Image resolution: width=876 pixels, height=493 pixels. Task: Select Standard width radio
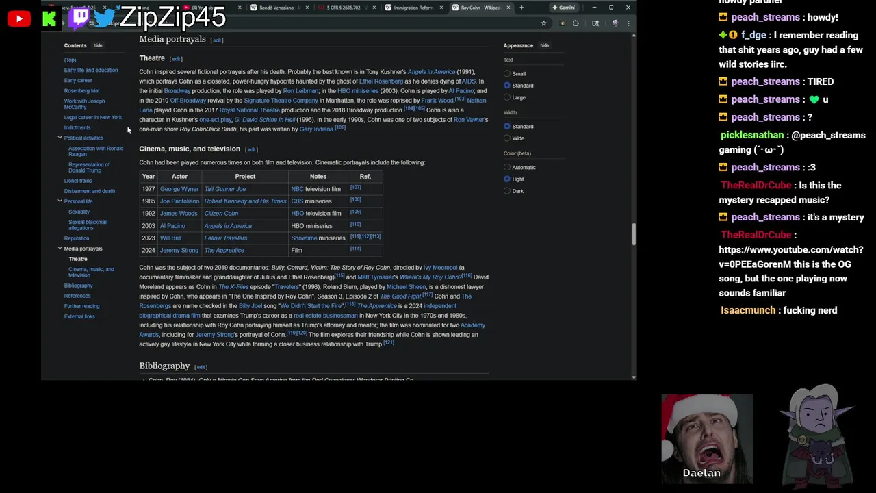click(507, 127)
